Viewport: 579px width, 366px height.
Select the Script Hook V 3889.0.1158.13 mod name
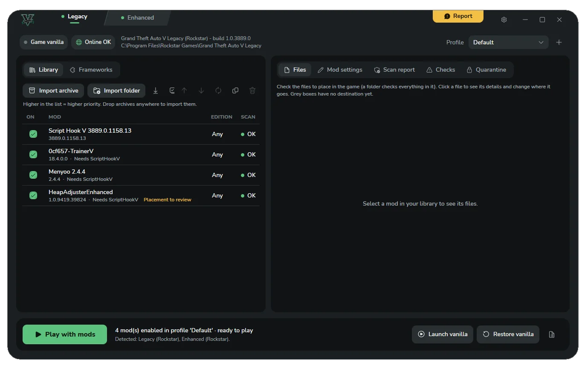pyautogui.click(x=90, y=131)
